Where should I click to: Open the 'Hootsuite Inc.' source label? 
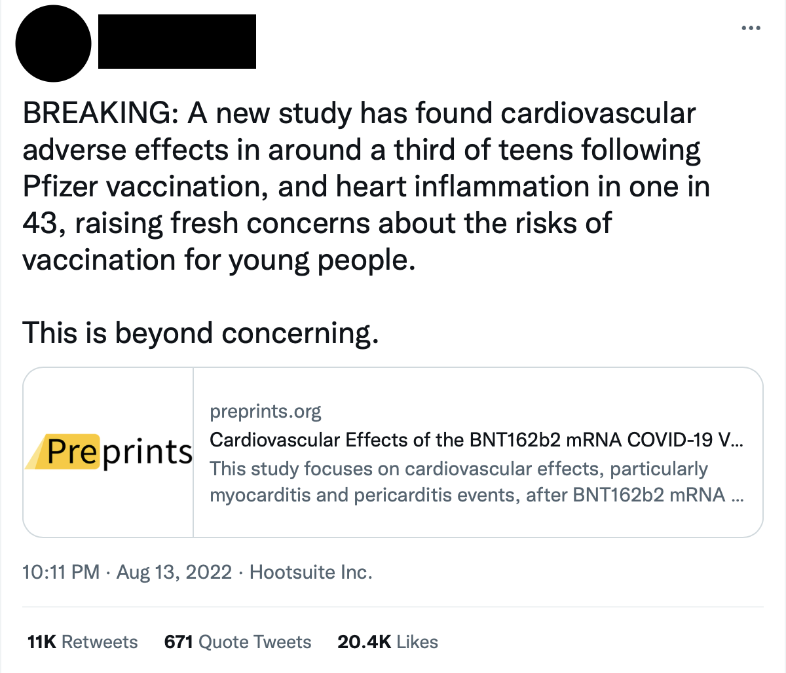click(x=310, y=572)
